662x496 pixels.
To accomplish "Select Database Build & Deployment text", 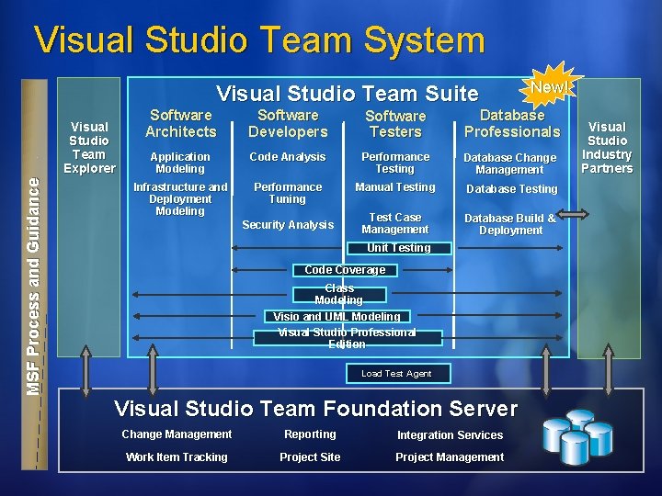I will tap(510, 224).
